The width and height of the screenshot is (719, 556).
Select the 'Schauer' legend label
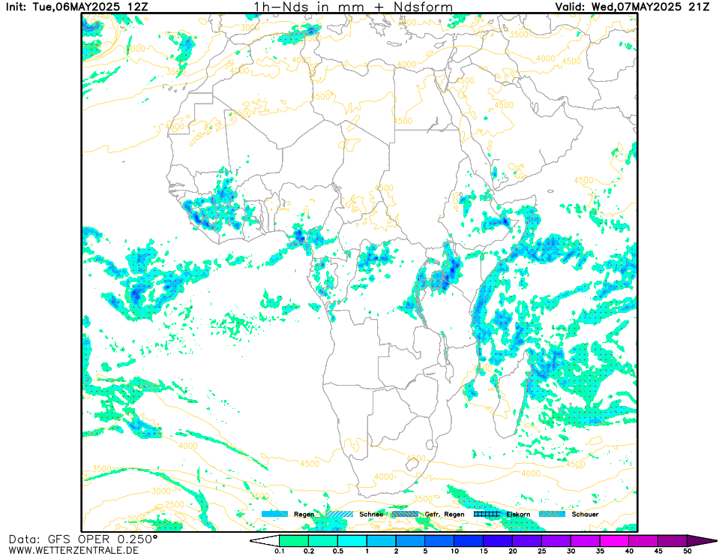585,514
